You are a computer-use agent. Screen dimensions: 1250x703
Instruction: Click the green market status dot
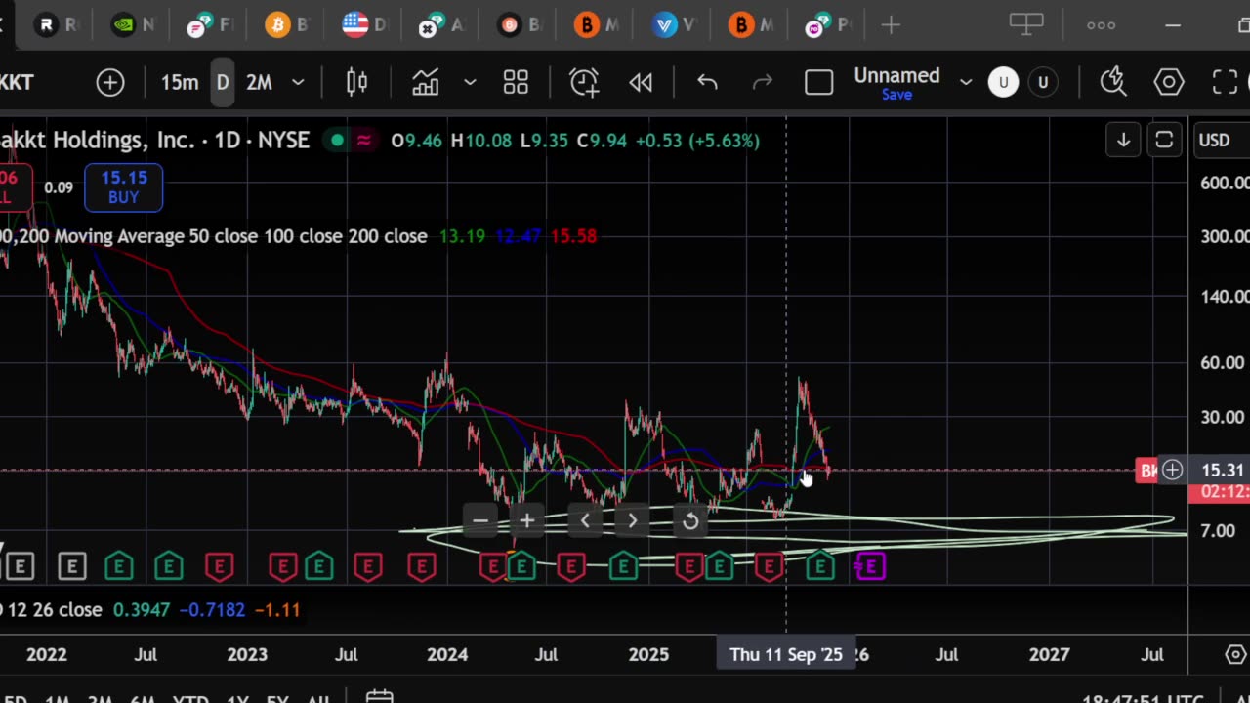point(337,141)
